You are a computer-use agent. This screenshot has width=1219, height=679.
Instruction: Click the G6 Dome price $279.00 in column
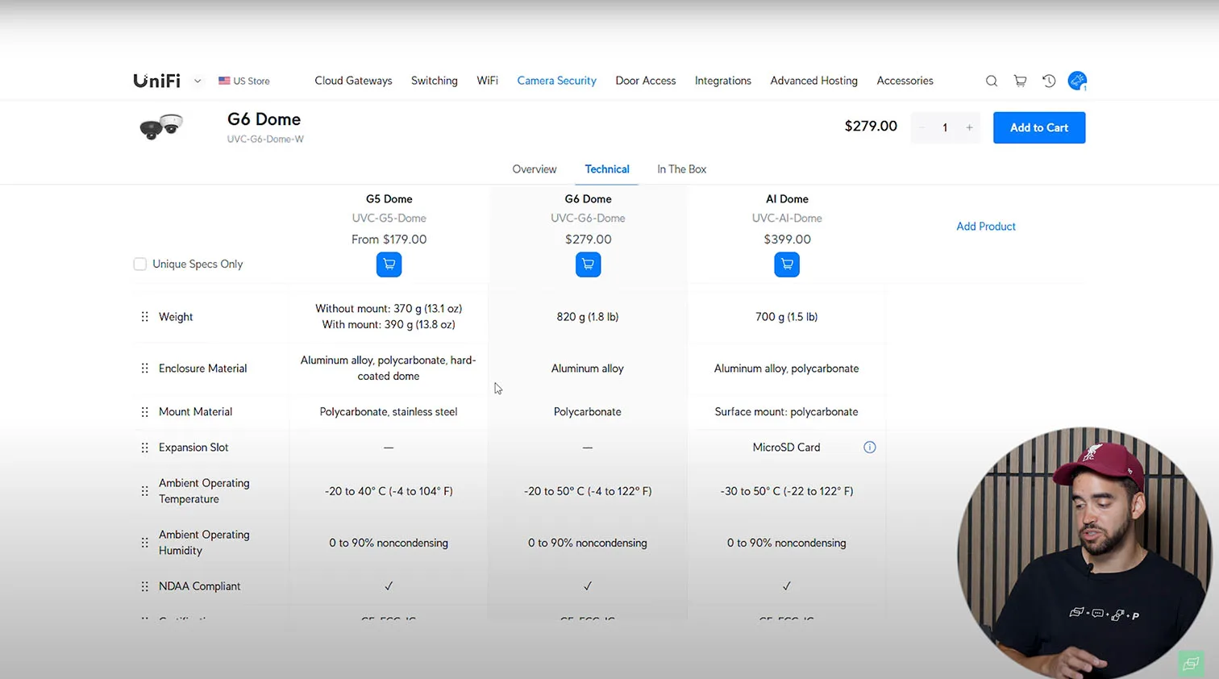[588, 240]
